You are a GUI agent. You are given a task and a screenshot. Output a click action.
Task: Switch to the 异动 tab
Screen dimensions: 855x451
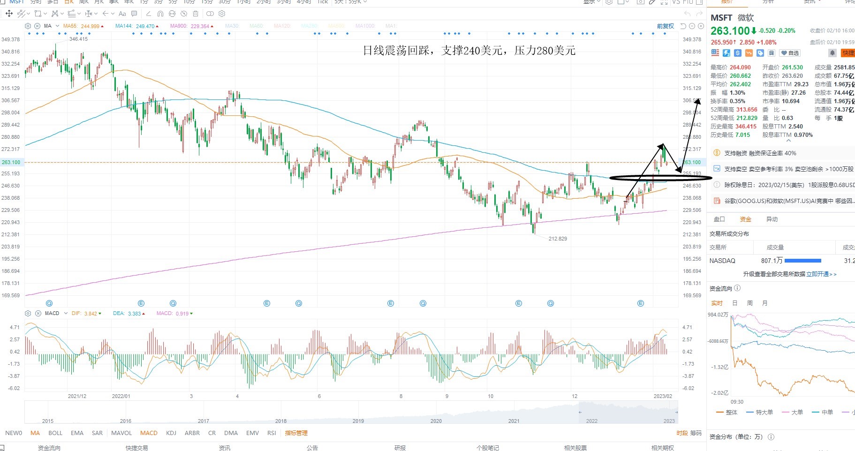click(772, 219)
